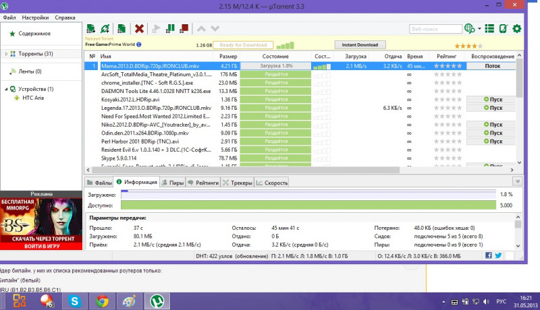540x310 pixels.
Task: Open Chrome from the taskbar
Action: tap(102, 301)
